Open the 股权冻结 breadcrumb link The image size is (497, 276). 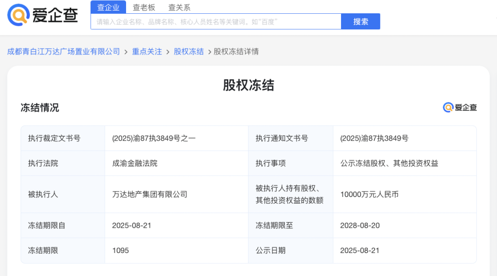coord(189,51)
